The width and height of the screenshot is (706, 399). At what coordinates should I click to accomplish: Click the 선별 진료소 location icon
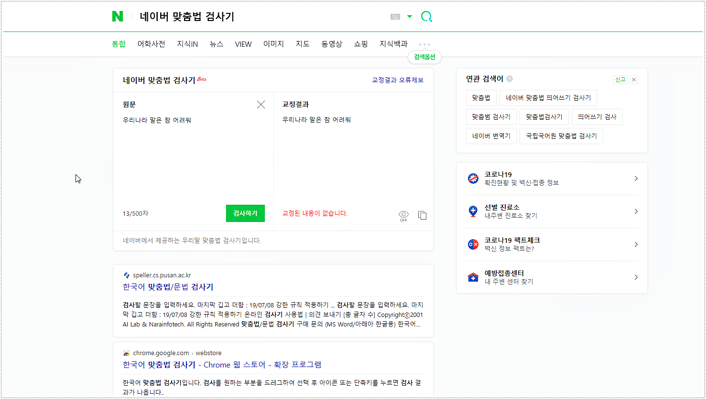pyautogui.click(x=473, y=211)
